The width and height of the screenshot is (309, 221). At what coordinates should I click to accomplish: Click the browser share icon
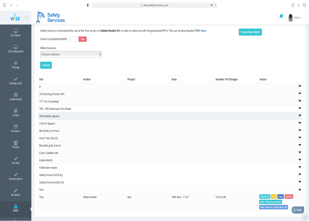coord(293,5)
